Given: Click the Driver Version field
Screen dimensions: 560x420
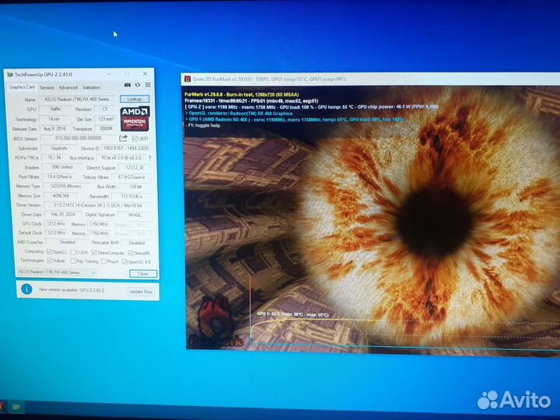Looking at the screenshot, I should tap(97, 205).
